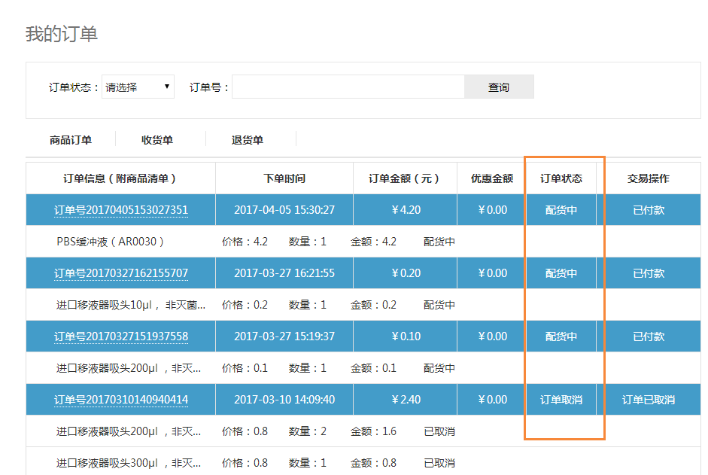
Task: Click the 订单号 search input field
Action: [348, 87]
